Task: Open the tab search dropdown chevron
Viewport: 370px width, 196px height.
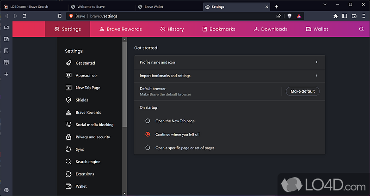Action: coord(325,5)
